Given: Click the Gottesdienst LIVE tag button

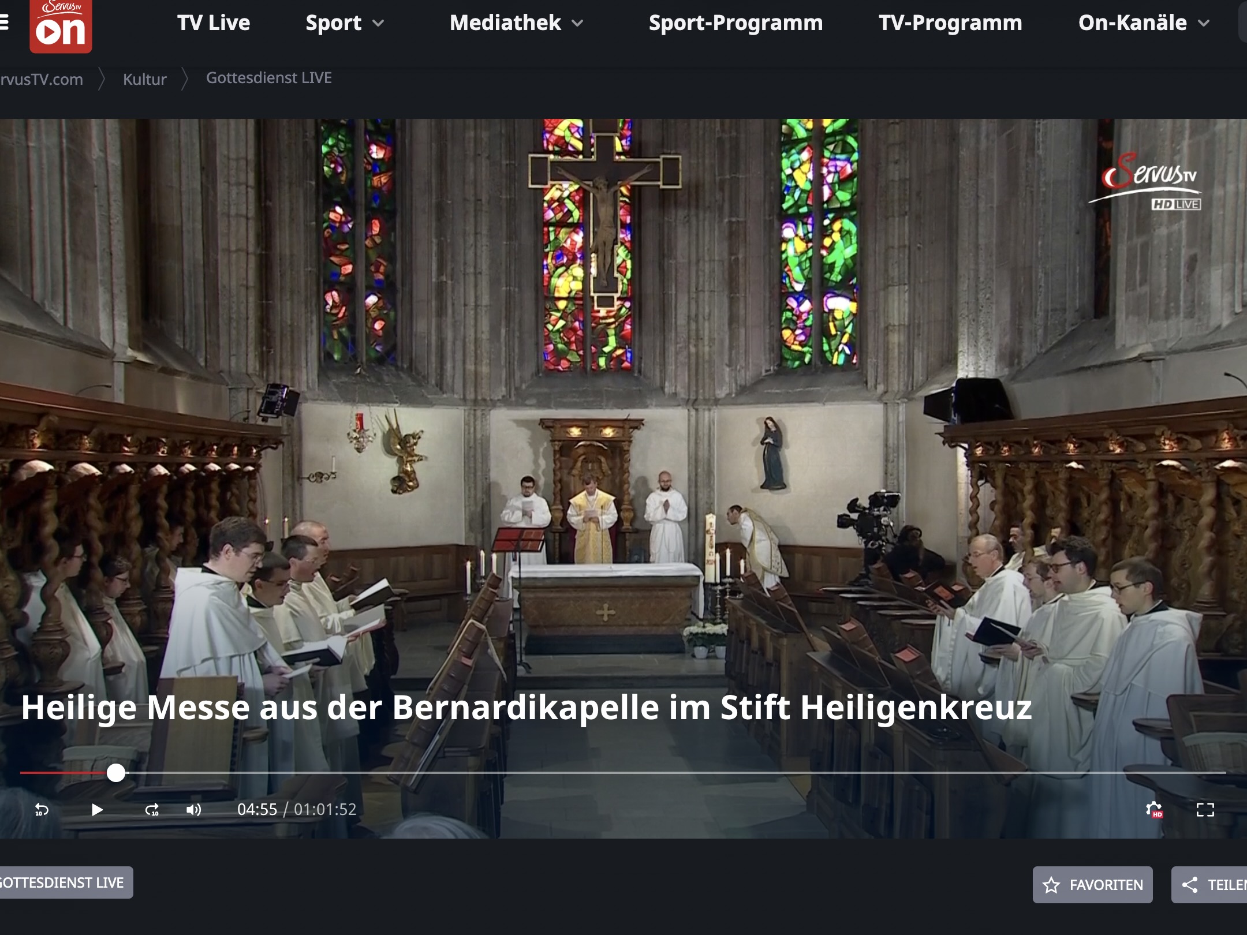Looking at the screenshot, I should [66, 882].
